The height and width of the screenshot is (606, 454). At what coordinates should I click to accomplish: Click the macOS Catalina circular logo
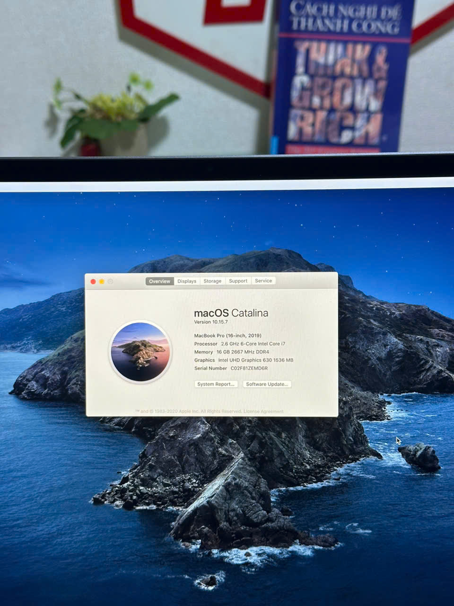[140, 352]
